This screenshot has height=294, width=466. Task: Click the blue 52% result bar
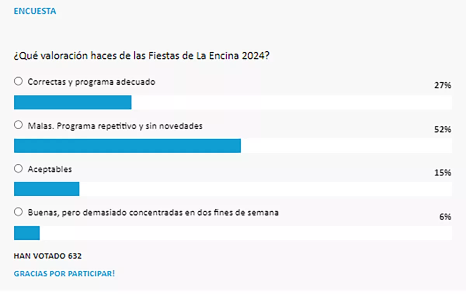tap(127, 146)
